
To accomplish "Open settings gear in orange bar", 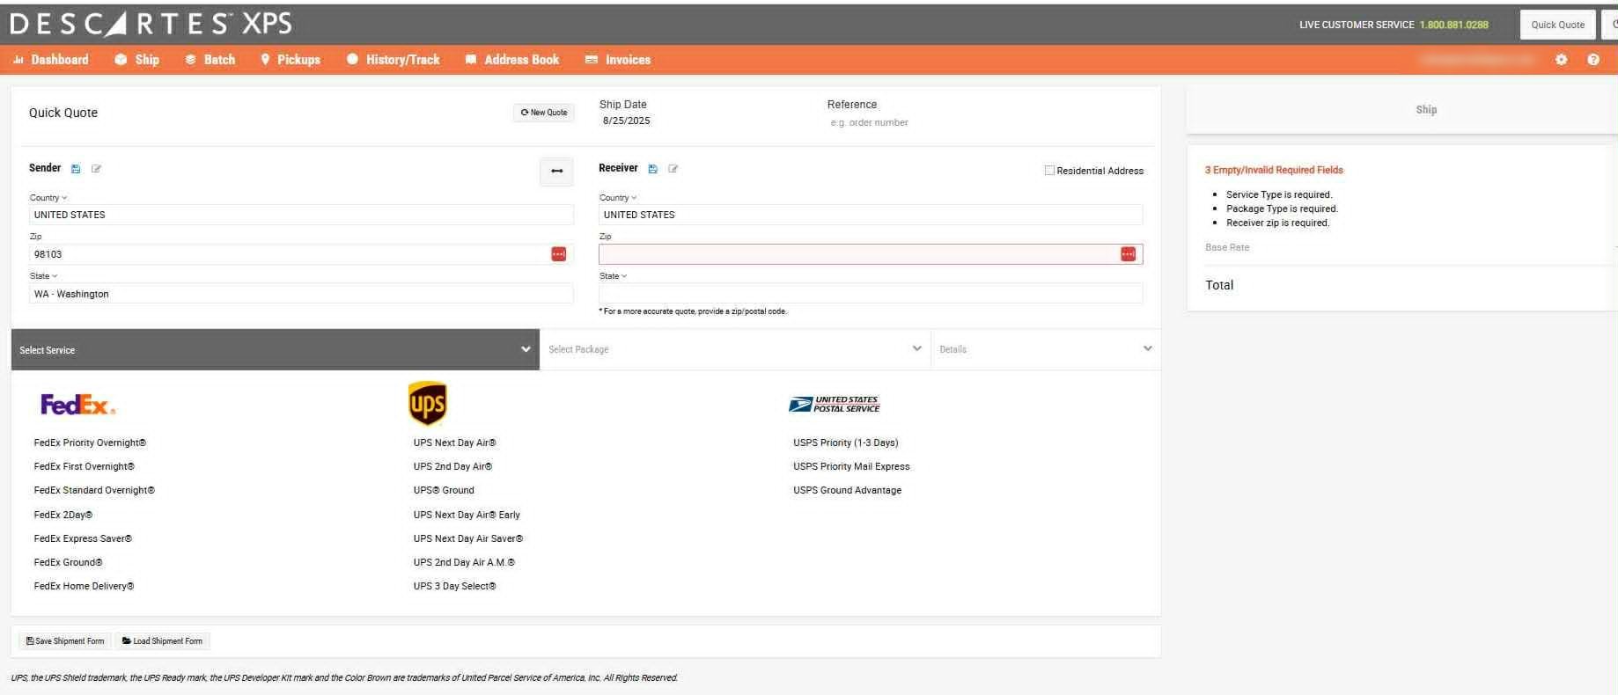I will pyautogui.click(x=1561, y=60).
